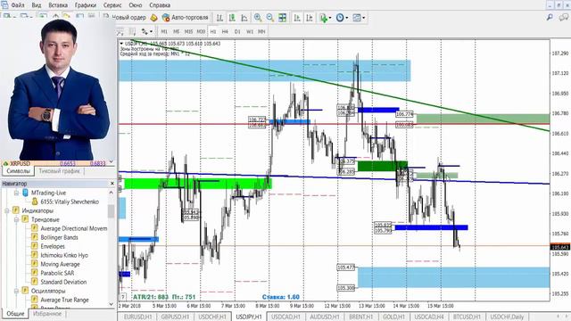Open the USDCHF,H1 chart tab
Screen dimensions: 571x321
point(212,317)
